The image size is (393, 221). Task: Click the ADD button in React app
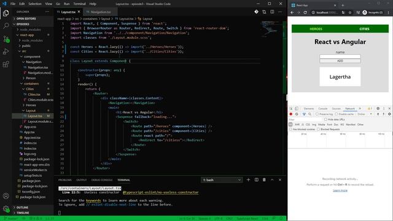click(340, 61)
